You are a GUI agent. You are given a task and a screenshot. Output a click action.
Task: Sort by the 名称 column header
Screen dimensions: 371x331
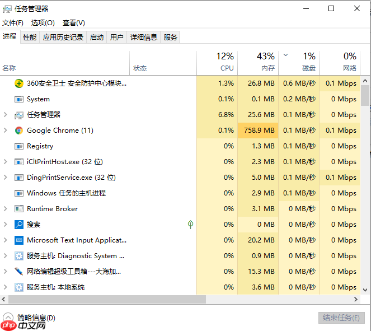64,63
